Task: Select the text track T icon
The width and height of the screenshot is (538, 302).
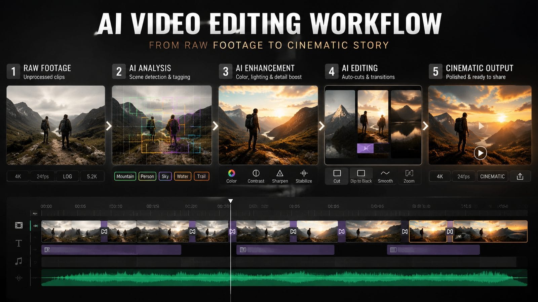Action: point(19,243)
